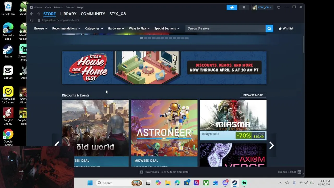This screenshot has height=188, width=334.
Task: Switch to the STORE tab
Action: pos(50,14)
